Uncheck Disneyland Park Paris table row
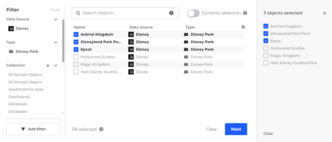Screen dimensions: 332x142 click(x=76, y=42)
